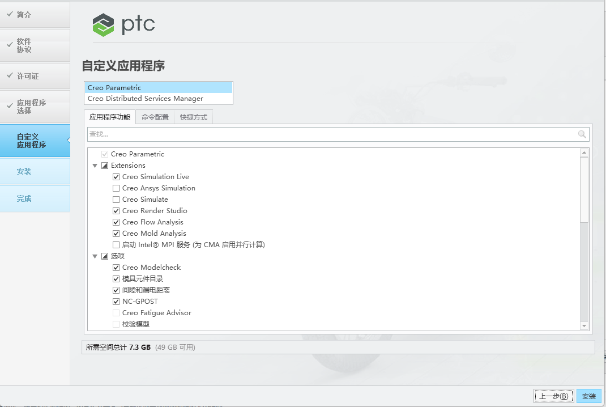Collapse the Extensions tree node
This screenshot has width=606, height=407.
95,166
